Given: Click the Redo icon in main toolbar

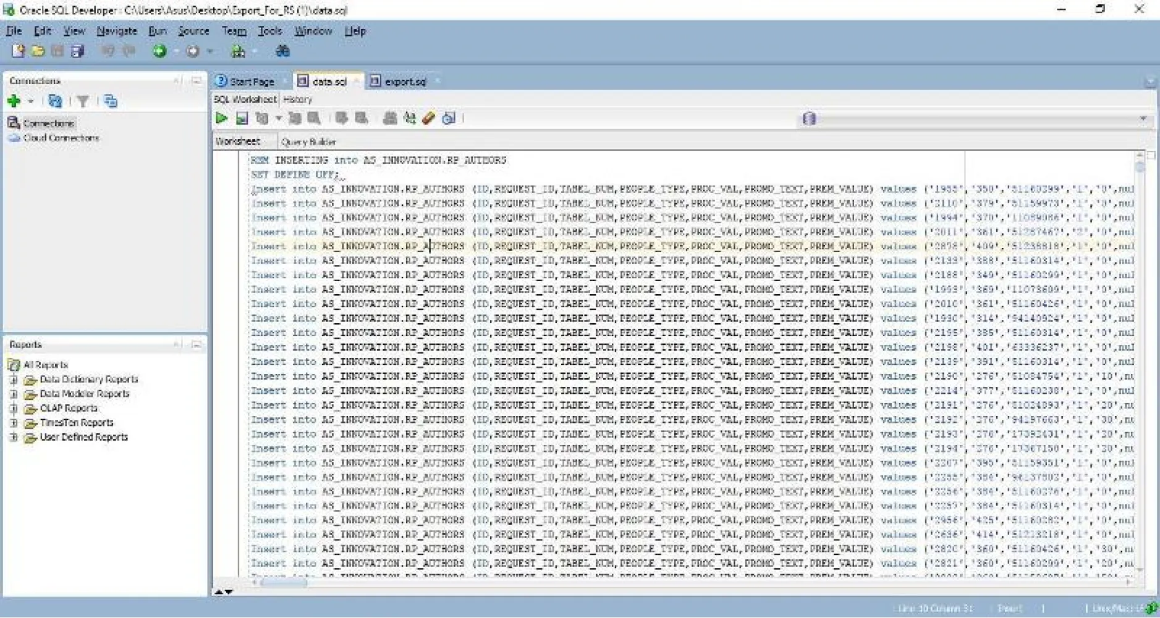Looking at the screenshot, I should [x=129, y=51].
